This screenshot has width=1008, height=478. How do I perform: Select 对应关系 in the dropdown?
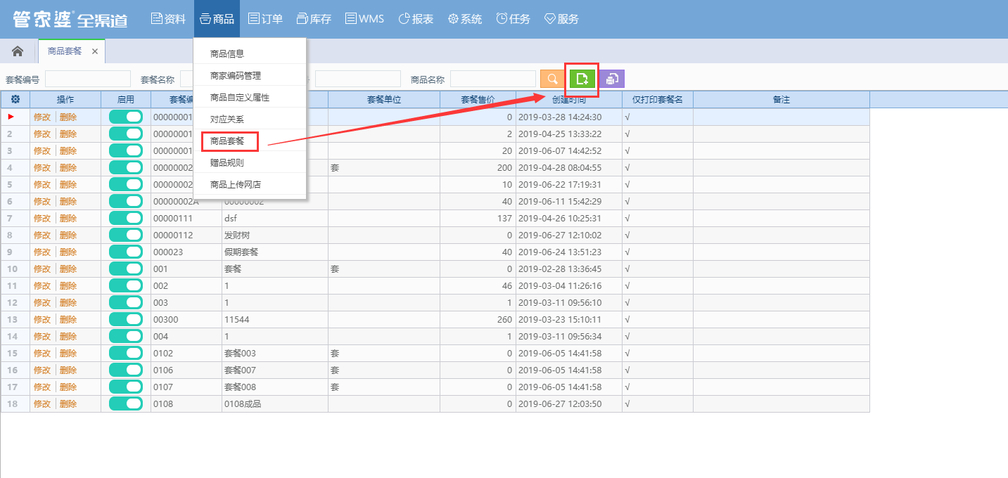coord(250,119)
